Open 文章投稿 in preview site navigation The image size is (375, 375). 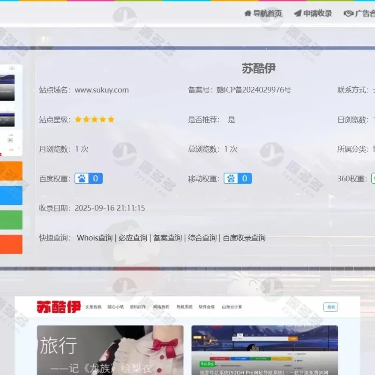pos(93,307)
